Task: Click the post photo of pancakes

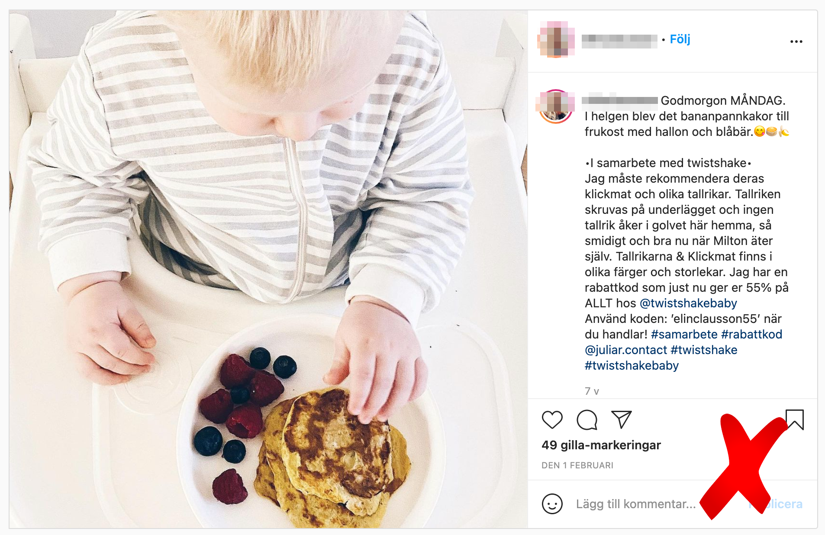Action: (x=268, y=269)
